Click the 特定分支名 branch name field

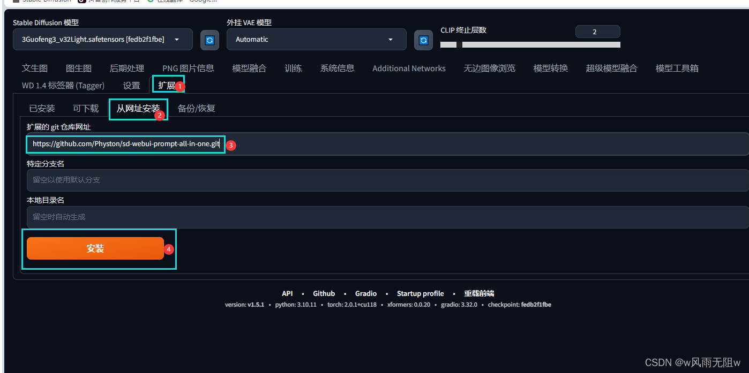tap(387, 180)
